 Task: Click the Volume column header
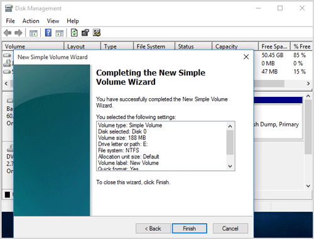pos(33,46)
